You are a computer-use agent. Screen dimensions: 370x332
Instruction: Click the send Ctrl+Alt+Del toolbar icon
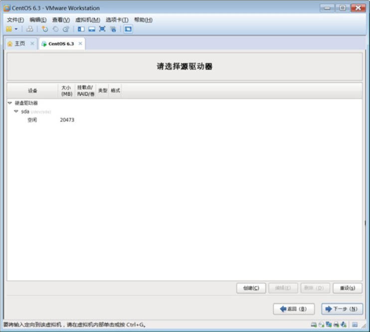point(30,29)
